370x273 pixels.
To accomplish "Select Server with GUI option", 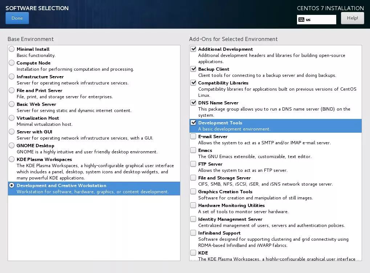I will tap(12, 132).
